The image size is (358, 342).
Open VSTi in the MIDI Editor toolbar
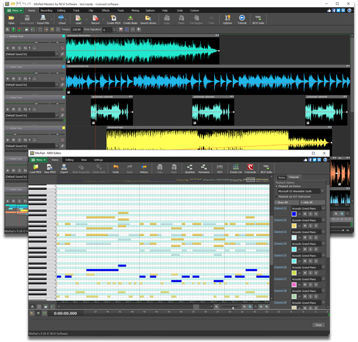coord(220,169)
